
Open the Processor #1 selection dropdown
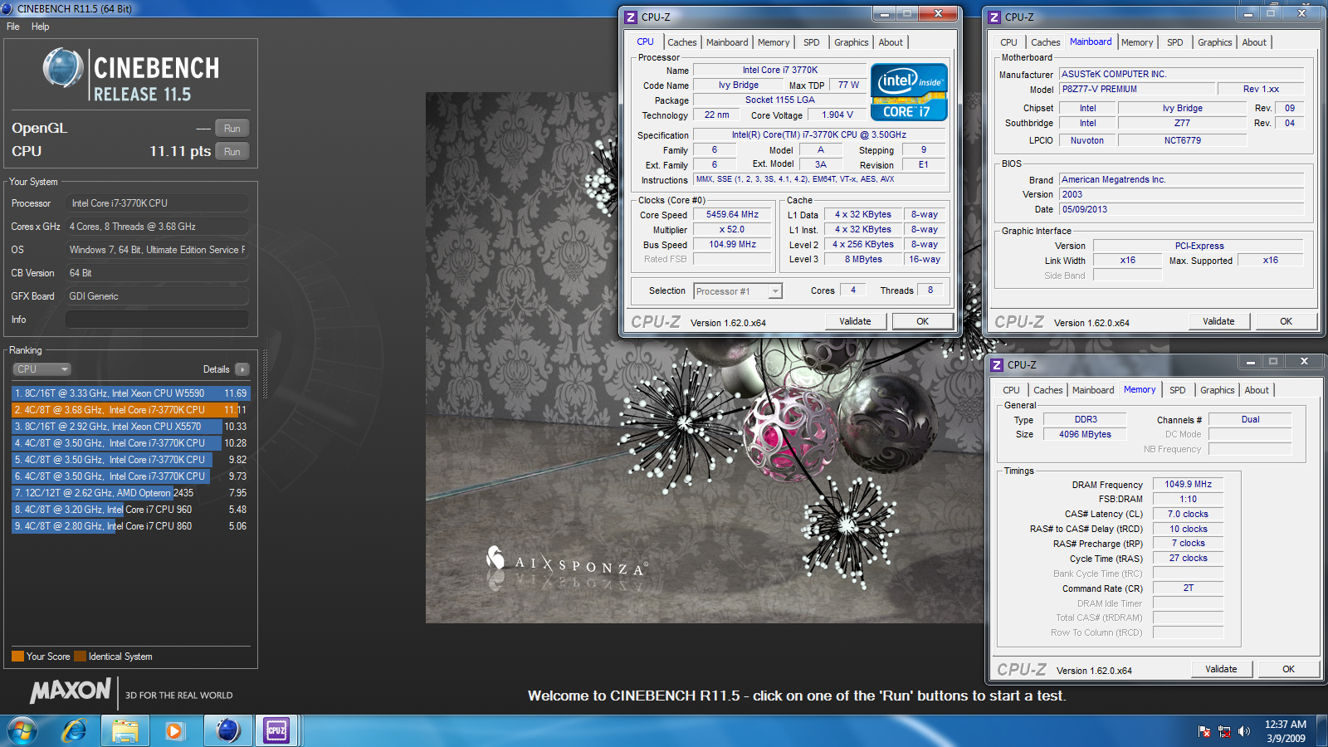pos(738,291)
